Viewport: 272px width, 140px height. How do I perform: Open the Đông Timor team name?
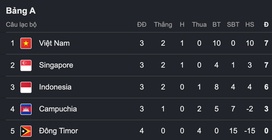point(58,131)
